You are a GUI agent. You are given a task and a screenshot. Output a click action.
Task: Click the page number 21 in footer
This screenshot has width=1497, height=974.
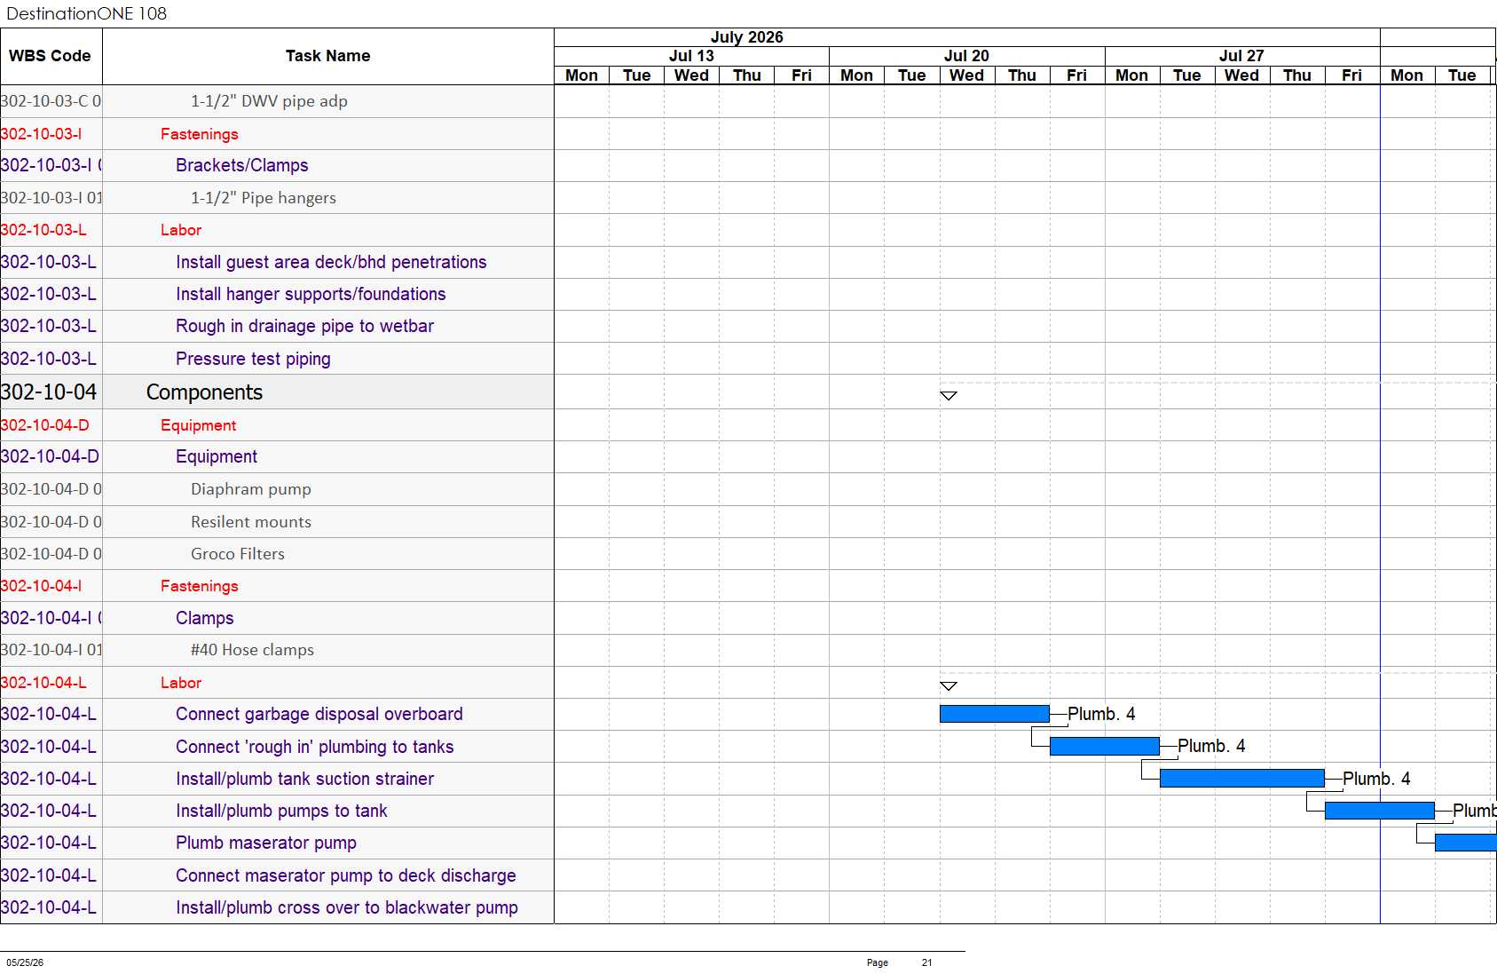pos(926,962)
